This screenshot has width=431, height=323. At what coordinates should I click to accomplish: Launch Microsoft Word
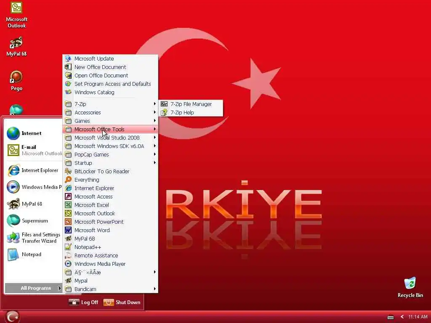pos(110,230)
